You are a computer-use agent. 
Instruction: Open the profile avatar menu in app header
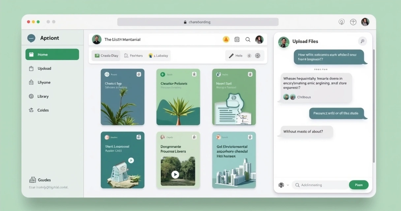click(x=260, y=40)
